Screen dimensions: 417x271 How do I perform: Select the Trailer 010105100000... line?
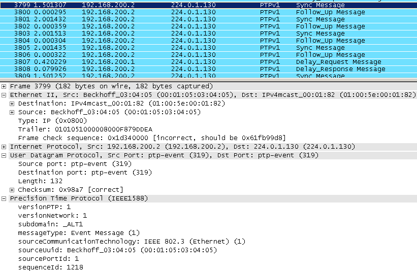(x=85, y=129)
